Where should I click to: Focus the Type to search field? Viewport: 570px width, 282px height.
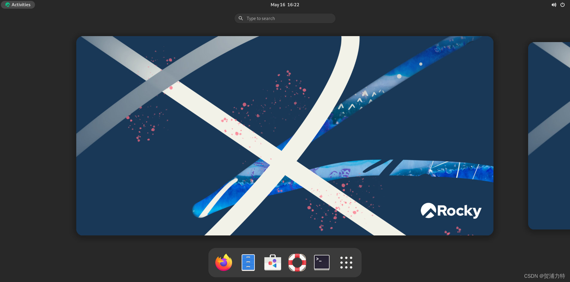(x=285, y=18)
